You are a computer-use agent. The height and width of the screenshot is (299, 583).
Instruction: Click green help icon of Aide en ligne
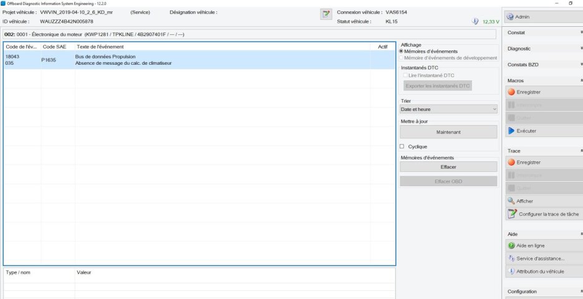pos(511,245)
